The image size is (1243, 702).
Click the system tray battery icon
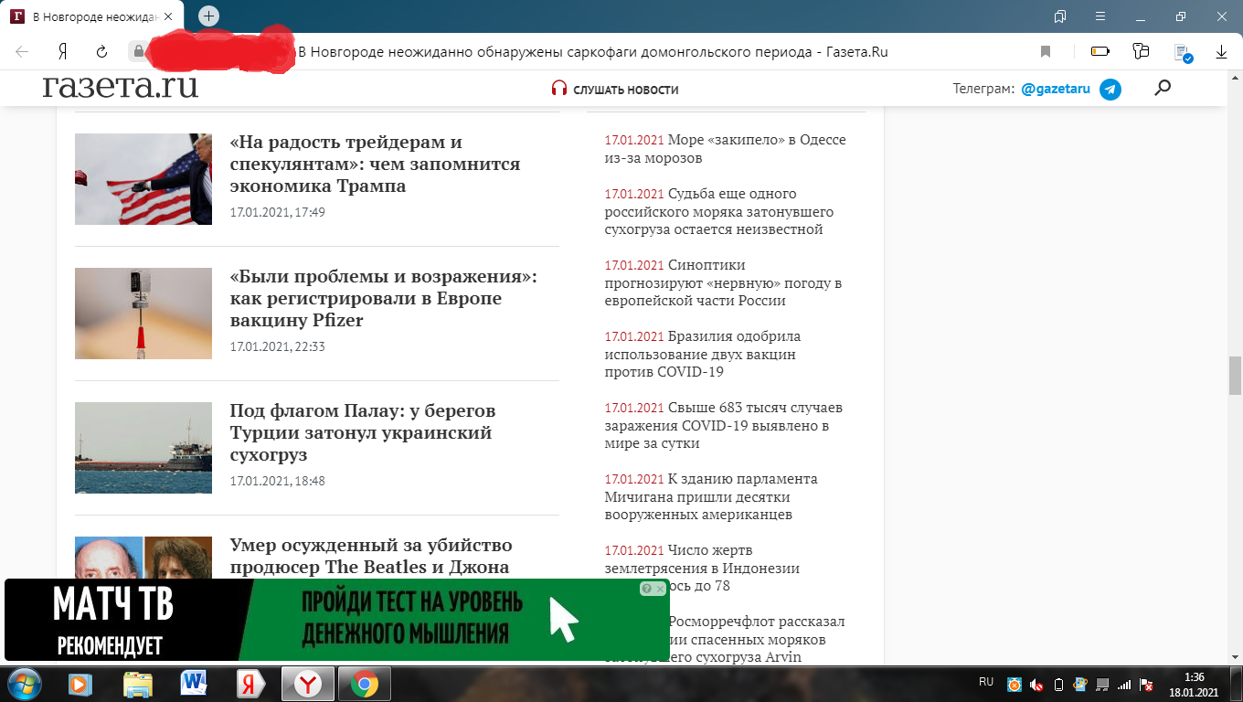1058,685
